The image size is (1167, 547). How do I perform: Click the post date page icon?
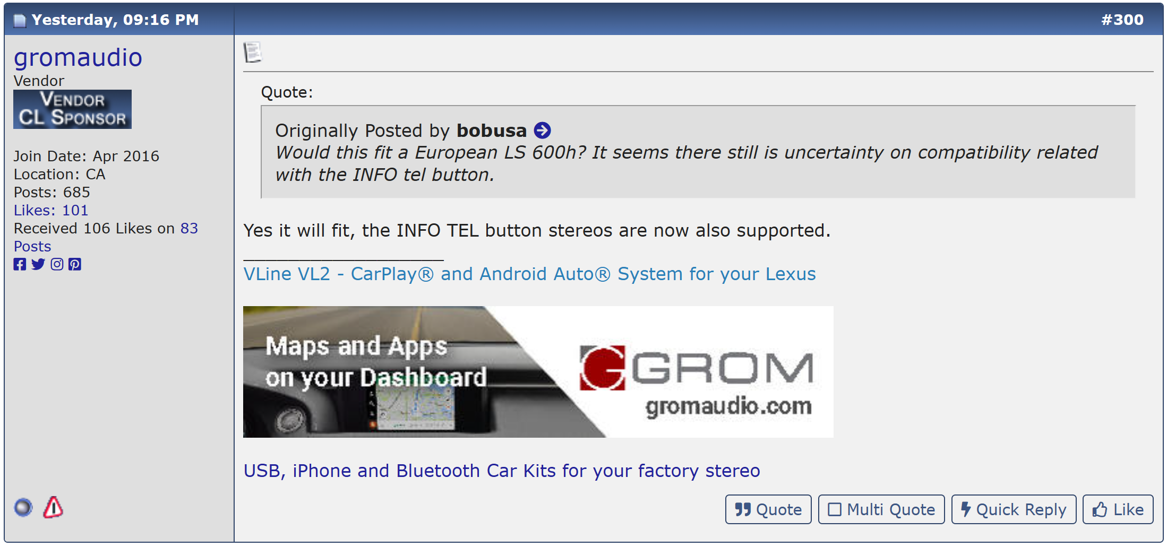20,20
